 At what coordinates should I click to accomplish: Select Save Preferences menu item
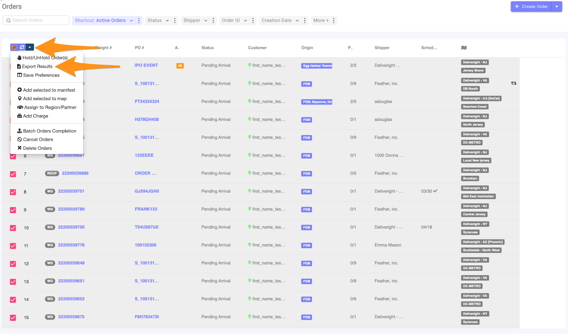pos(38,75)
